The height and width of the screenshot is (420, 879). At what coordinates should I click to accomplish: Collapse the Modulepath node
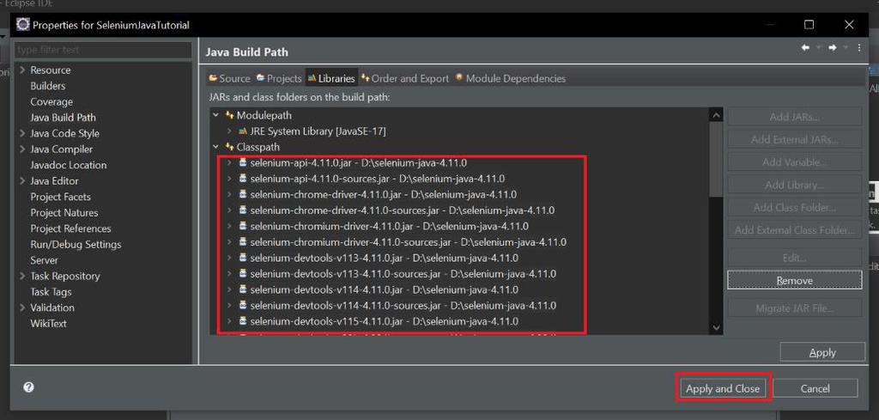coord(215,115)
